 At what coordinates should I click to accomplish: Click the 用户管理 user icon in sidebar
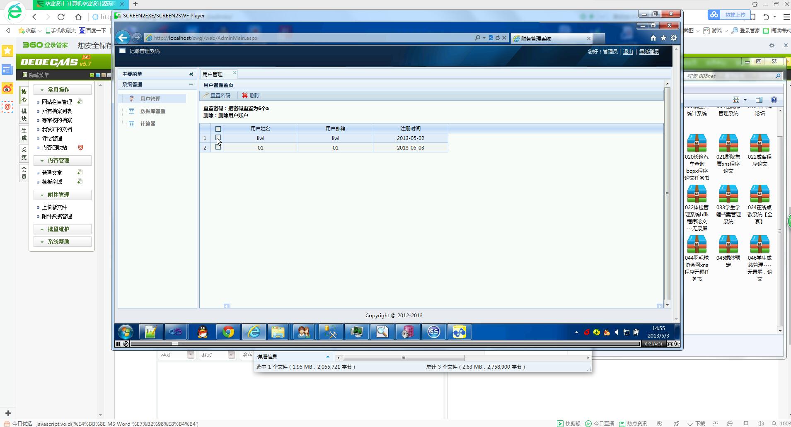click(x=132, y=99)
